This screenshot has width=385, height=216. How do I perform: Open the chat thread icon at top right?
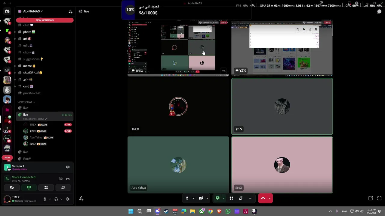click(x=379, y=11)
